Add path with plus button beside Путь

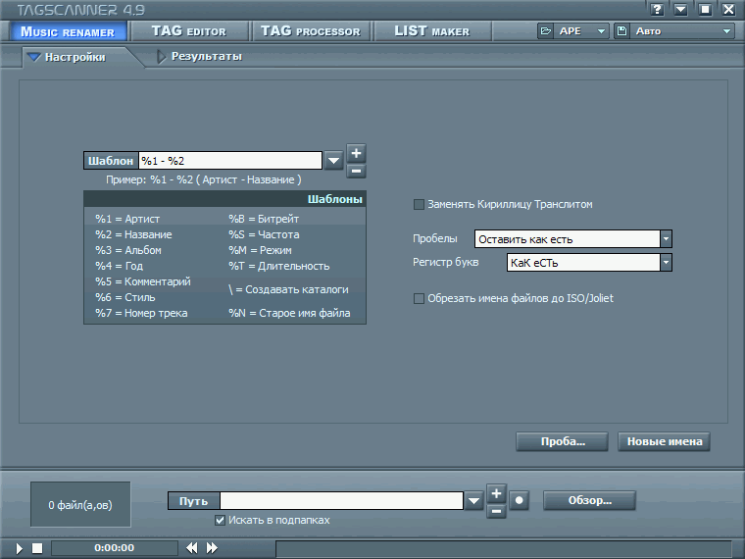[496, 494]
